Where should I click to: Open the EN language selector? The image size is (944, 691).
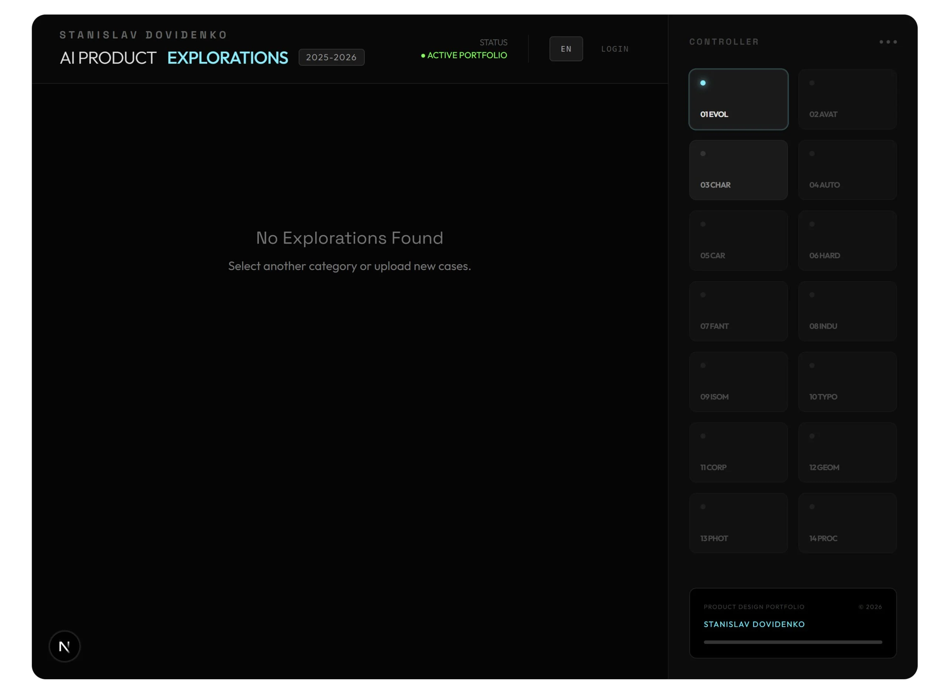566,49
